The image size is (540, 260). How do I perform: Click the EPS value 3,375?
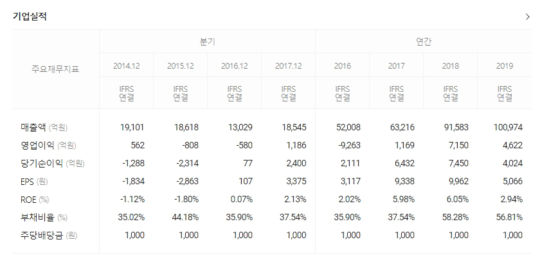(296, 181)
